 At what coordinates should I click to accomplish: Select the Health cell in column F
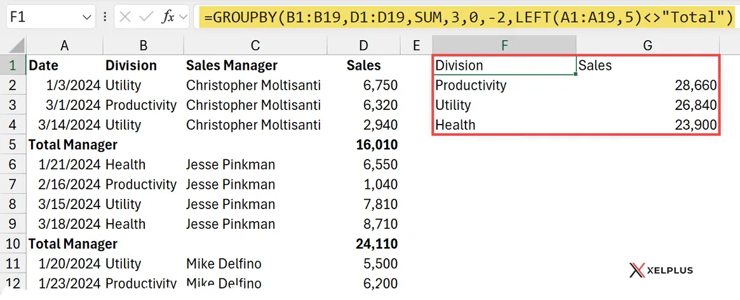504,125
